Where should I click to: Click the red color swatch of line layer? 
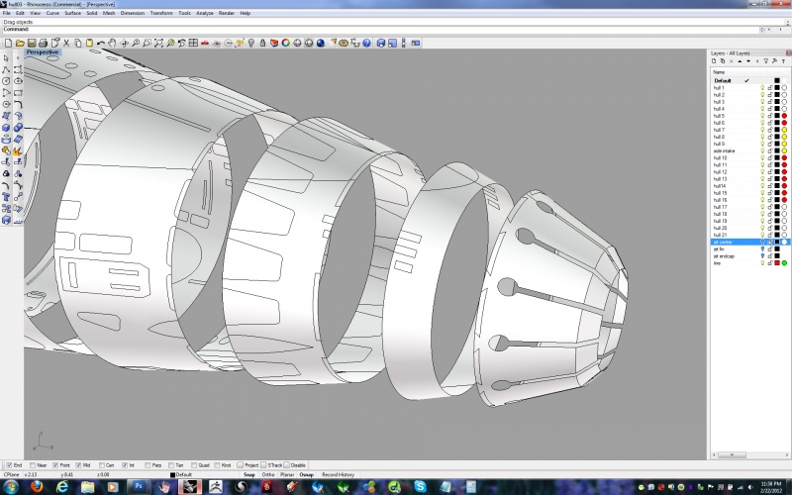point(777,263)
